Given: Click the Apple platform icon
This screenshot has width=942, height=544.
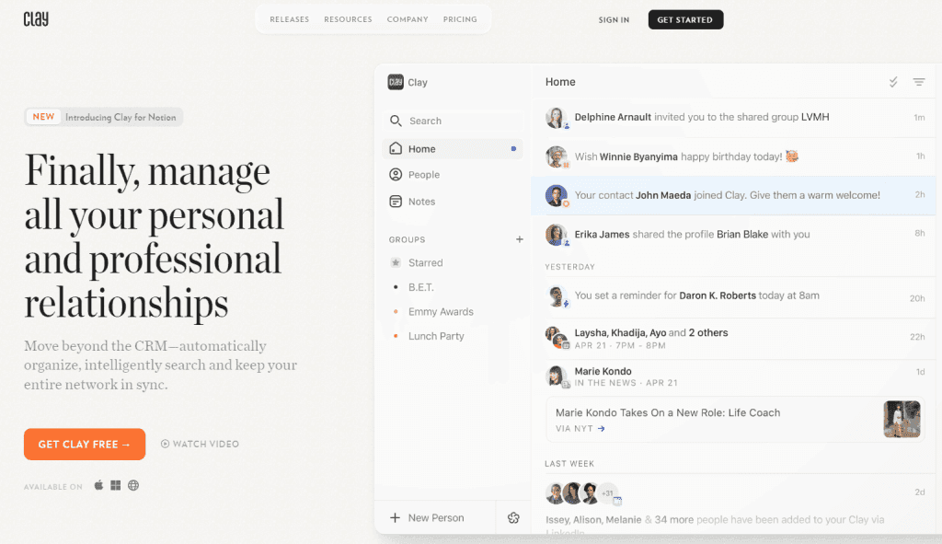Looking at the screenshot, I should point(98,485).
